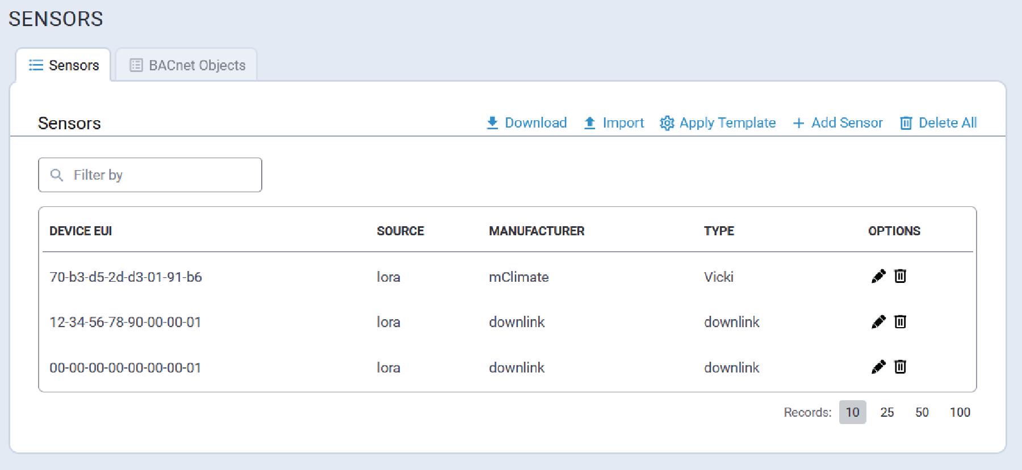Import sensors from file
The width and height of the screenshot is (1022, 470).
point(614,123)
